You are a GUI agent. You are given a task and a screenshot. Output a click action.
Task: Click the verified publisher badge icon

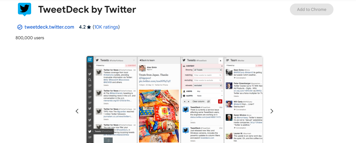pyautogui.click(x=20, y=27)
